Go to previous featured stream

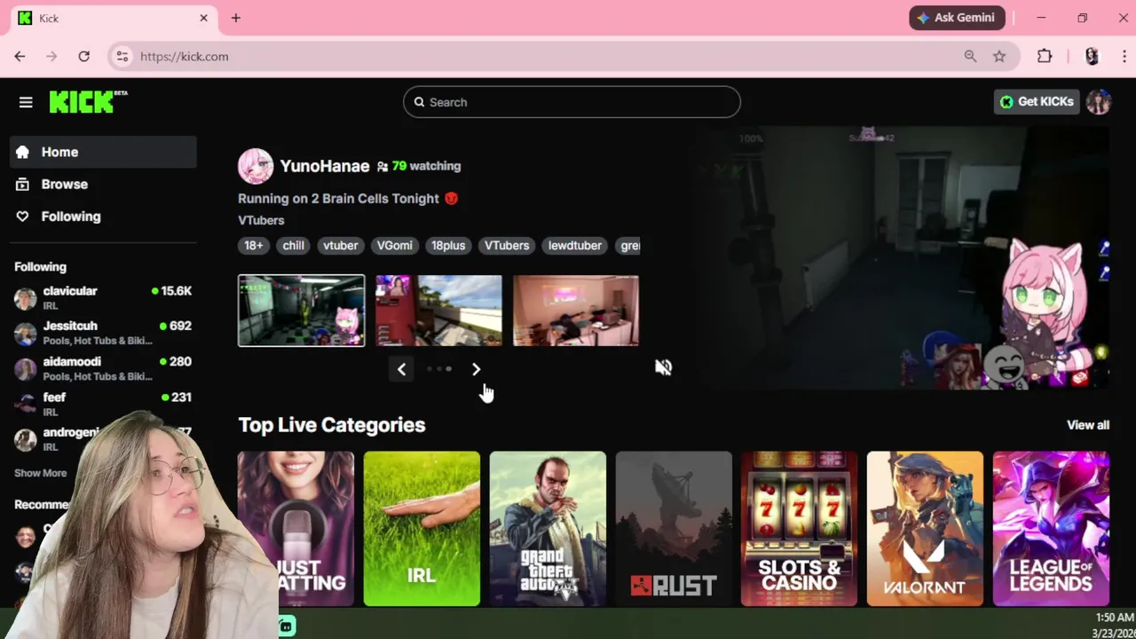click(x=401, y=369)
